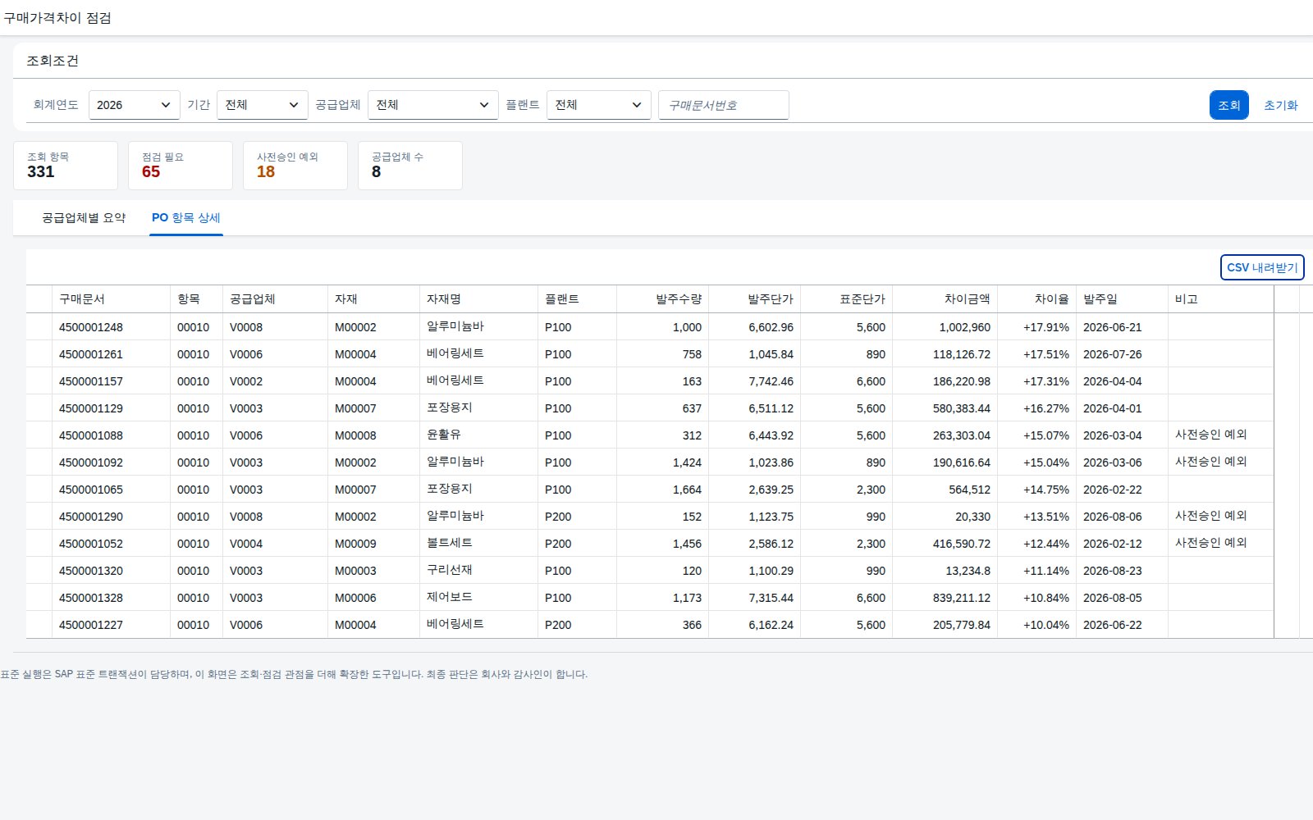The height and width of the screenshot is (820, 1313).
Task: Open the 기간 전체 dropdown
Action: click(262, 105)
